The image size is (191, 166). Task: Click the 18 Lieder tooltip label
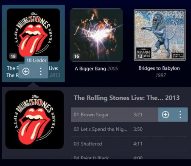[x=37, y=60]
